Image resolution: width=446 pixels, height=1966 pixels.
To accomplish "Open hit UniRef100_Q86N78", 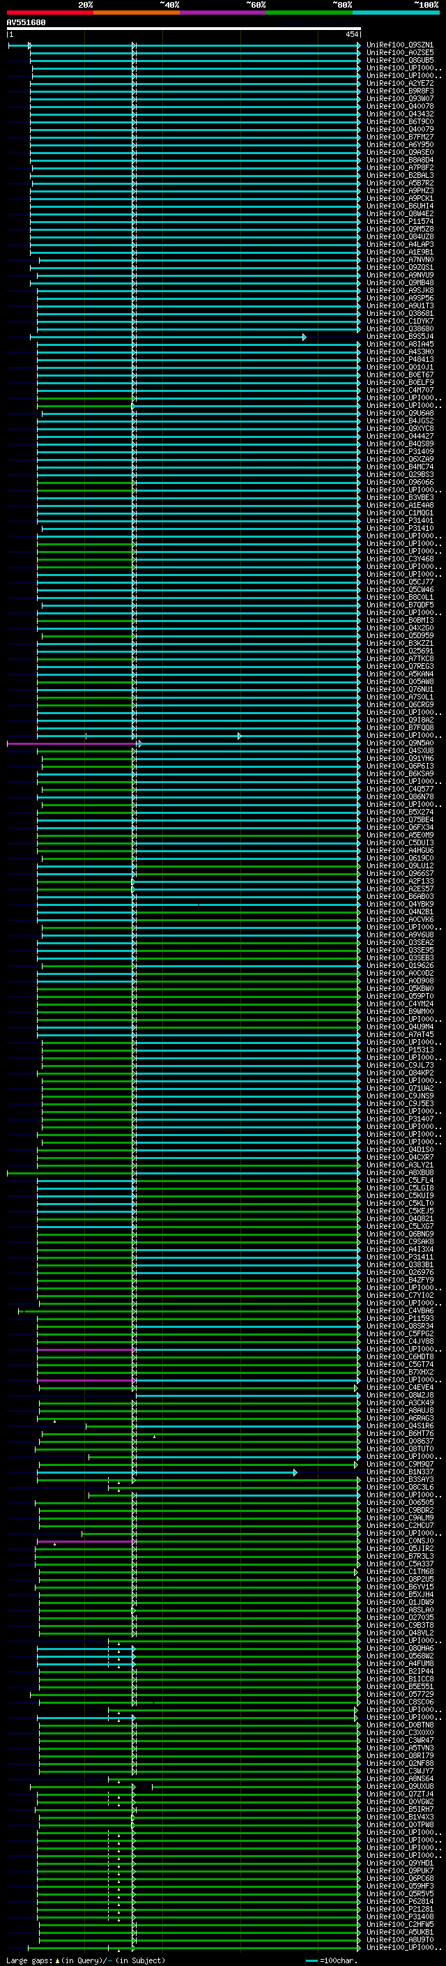I will click(399, 796).
